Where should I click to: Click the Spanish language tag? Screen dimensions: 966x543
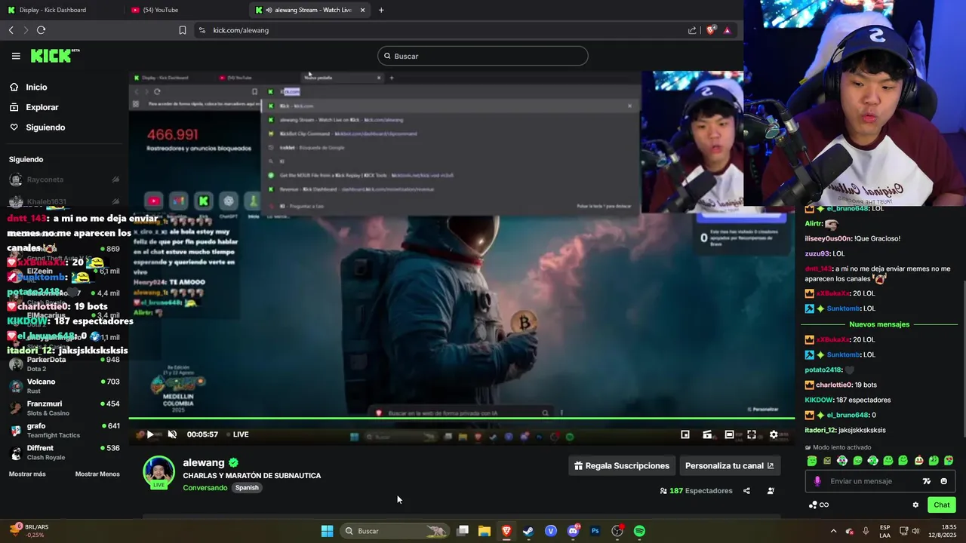(247, 488)
